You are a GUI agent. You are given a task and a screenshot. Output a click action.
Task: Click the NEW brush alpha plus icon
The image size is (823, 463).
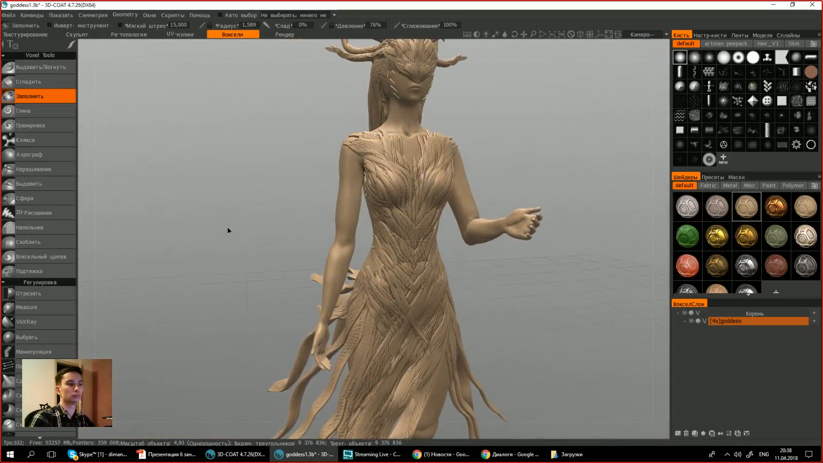(x=723, y=158)
